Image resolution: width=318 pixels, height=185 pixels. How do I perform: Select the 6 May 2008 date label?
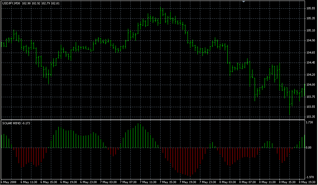[x=9, y=182]
